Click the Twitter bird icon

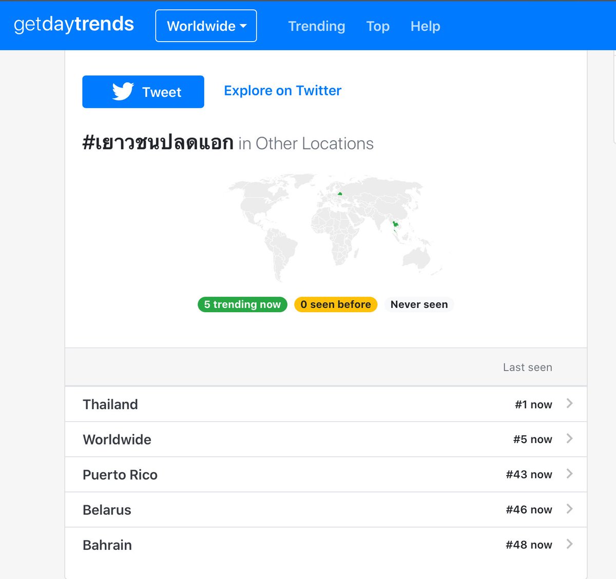coord(123,92)
